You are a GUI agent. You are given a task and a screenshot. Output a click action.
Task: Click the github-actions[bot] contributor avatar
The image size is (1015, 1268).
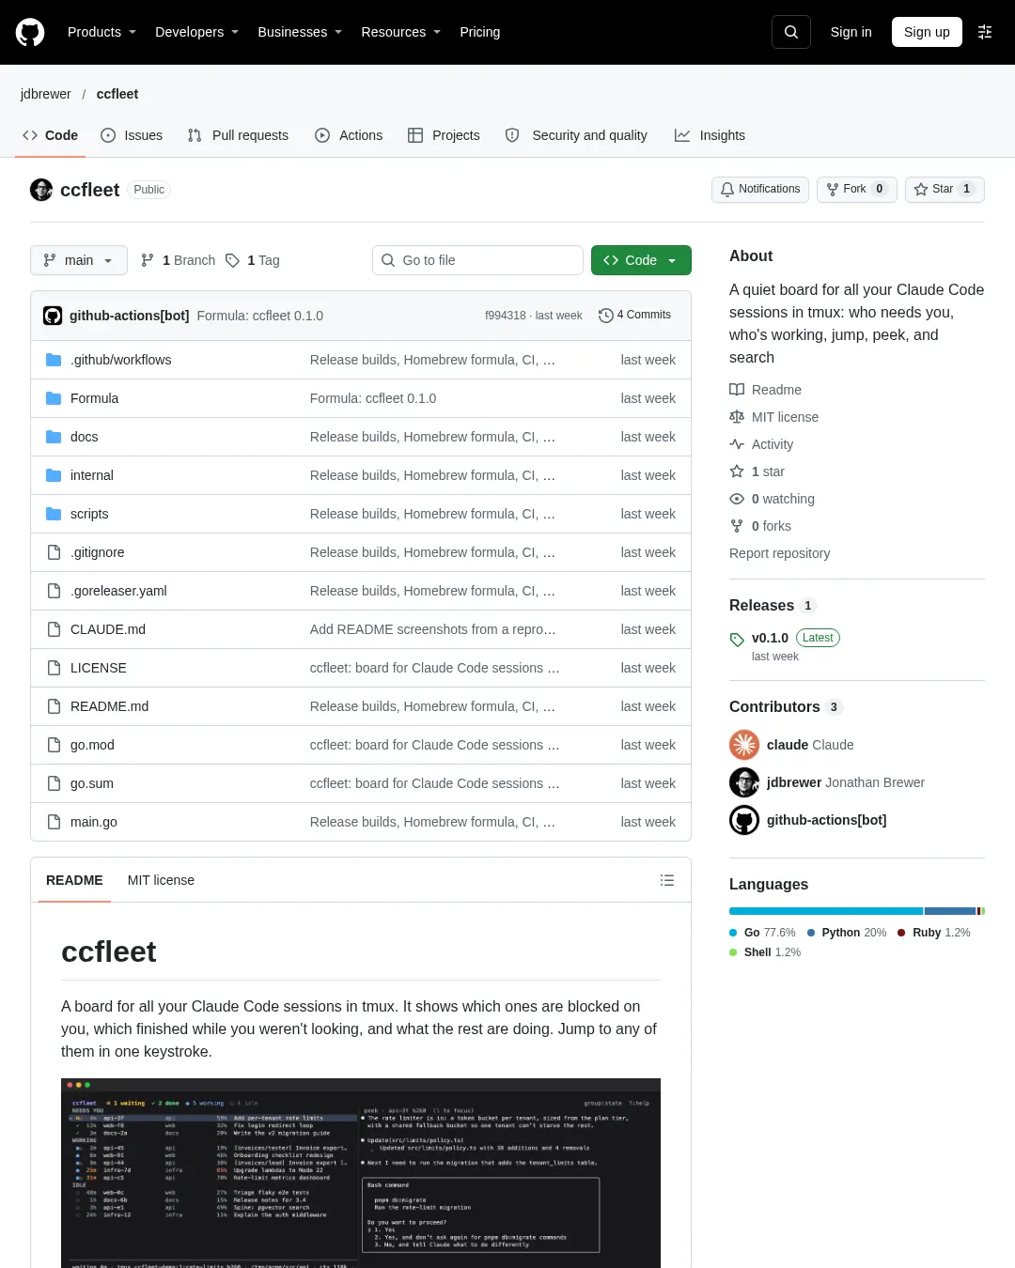744,820
